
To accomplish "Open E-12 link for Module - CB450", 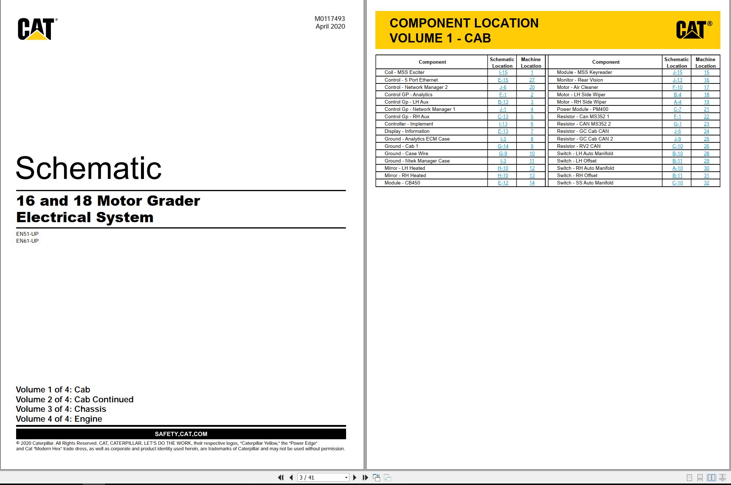I will tap(503, 183).
